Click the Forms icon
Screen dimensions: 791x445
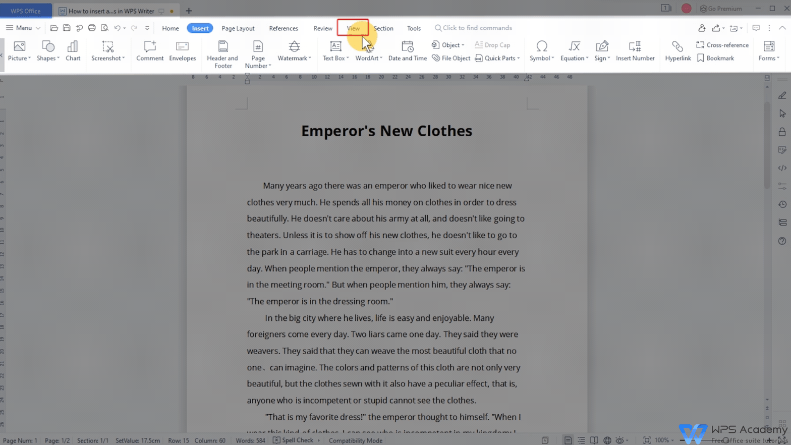click(769, 46)
